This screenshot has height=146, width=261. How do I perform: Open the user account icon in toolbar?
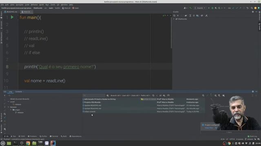(x=185, y=8)
